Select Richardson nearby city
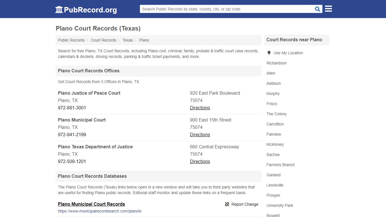386x217 pixels. point(276,63)
